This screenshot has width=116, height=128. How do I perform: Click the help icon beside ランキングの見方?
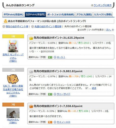tap(92, 5)
